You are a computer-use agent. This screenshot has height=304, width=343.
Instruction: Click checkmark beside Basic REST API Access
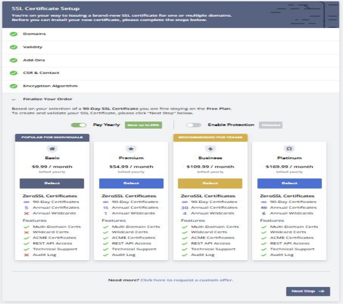(27, 243)
